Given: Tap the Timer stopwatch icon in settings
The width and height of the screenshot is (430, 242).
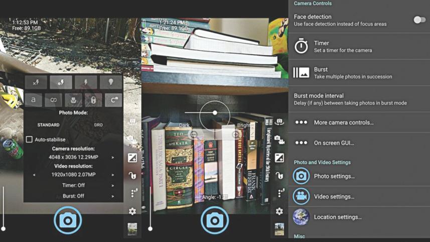Looking at the screenshot, I should point(301,46).
